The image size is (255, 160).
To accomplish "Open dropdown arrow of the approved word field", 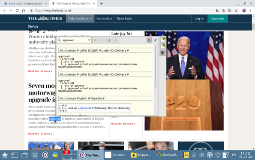I will (x=89, y=40).
